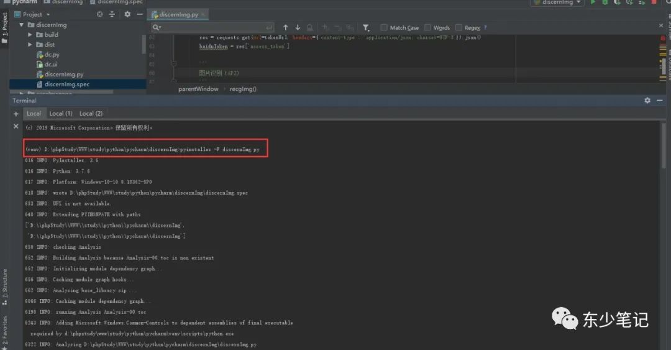671x350 pixels.
Task: Open search history magnifier icon
Action: (x=157, y=27)
